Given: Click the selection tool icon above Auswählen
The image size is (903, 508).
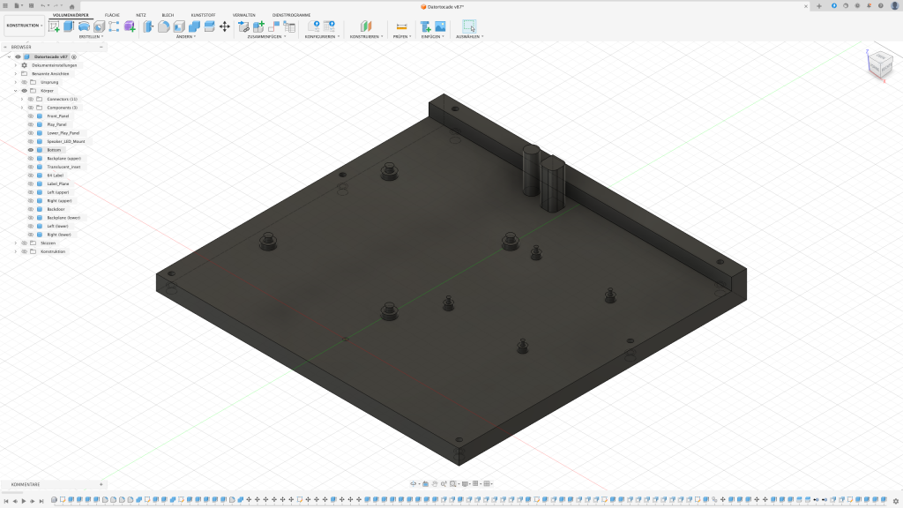Looking at the screenshot, I should [468, 26].
